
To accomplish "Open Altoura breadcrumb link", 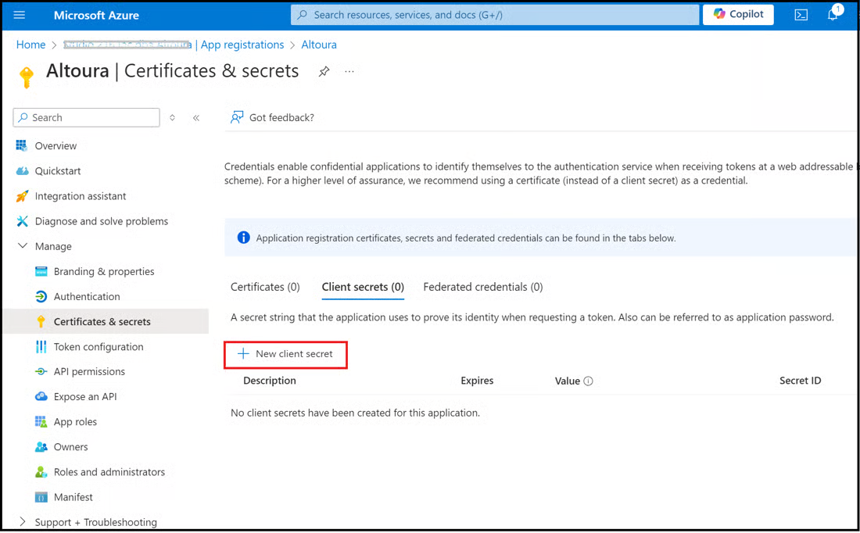I will pyautogui.click(x=319, y=45).
